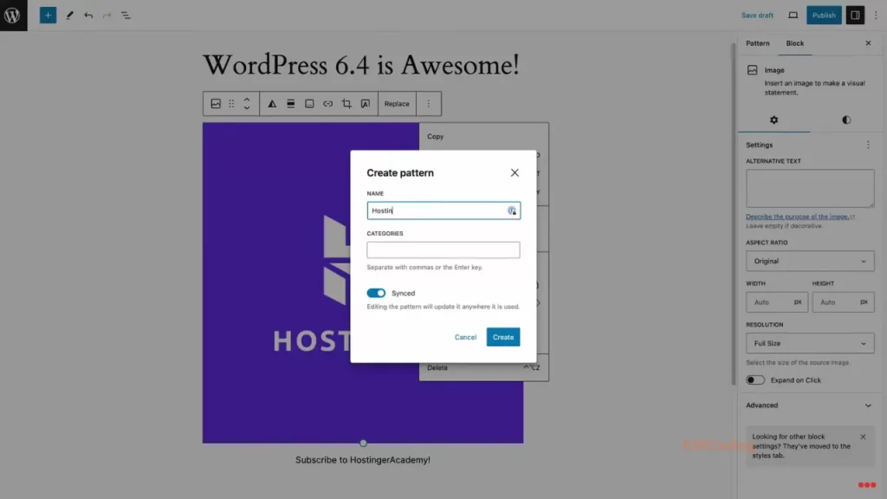Open the Aspect Ratio dropdown
This screenshot has width=887, height=499.
point(810,262)
